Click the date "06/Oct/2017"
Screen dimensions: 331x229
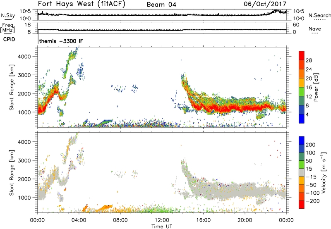(265, 4)
